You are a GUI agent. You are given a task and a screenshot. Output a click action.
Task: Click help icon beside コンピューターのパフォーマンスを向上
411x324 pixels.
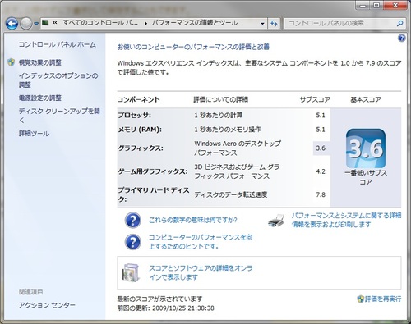point(133,242)
